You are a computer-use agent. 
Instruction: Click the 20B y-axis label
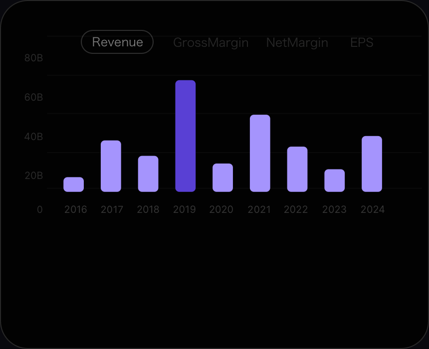[34, 175]
